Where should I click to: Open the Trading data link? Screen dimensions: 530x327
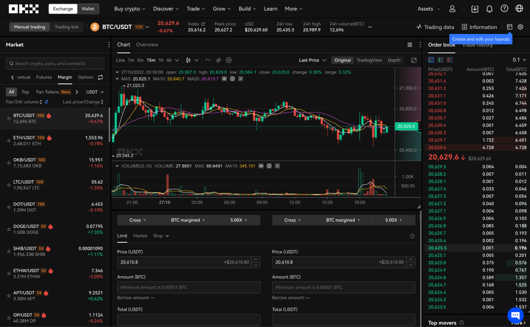[435, 27]
